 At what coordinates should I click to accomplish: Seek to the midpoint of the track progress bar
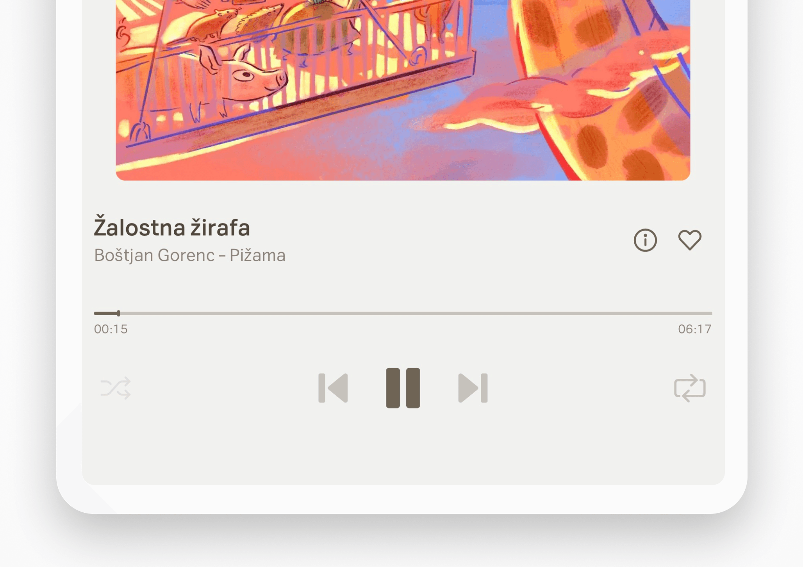[x=403, y=313]
